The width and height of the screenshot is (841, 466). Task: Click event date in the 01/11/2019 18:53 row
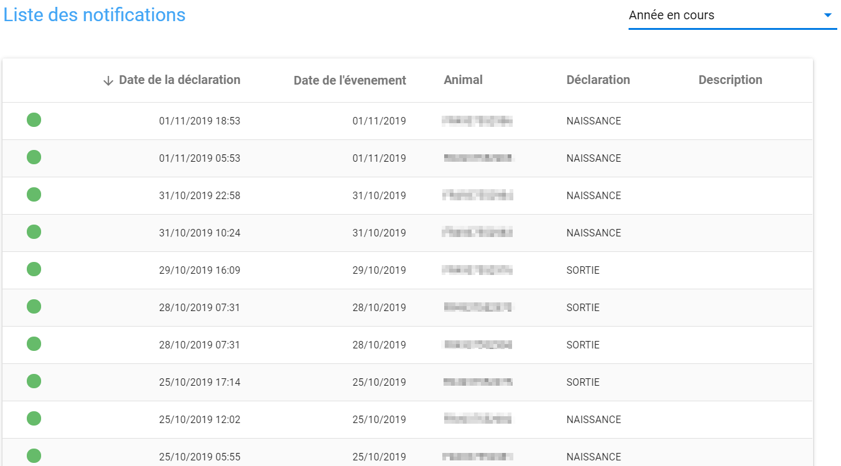[379, 121]
